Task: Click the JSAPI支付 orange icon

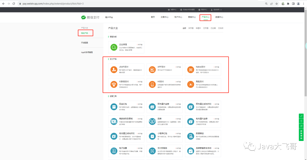Action: pos(114,70)
